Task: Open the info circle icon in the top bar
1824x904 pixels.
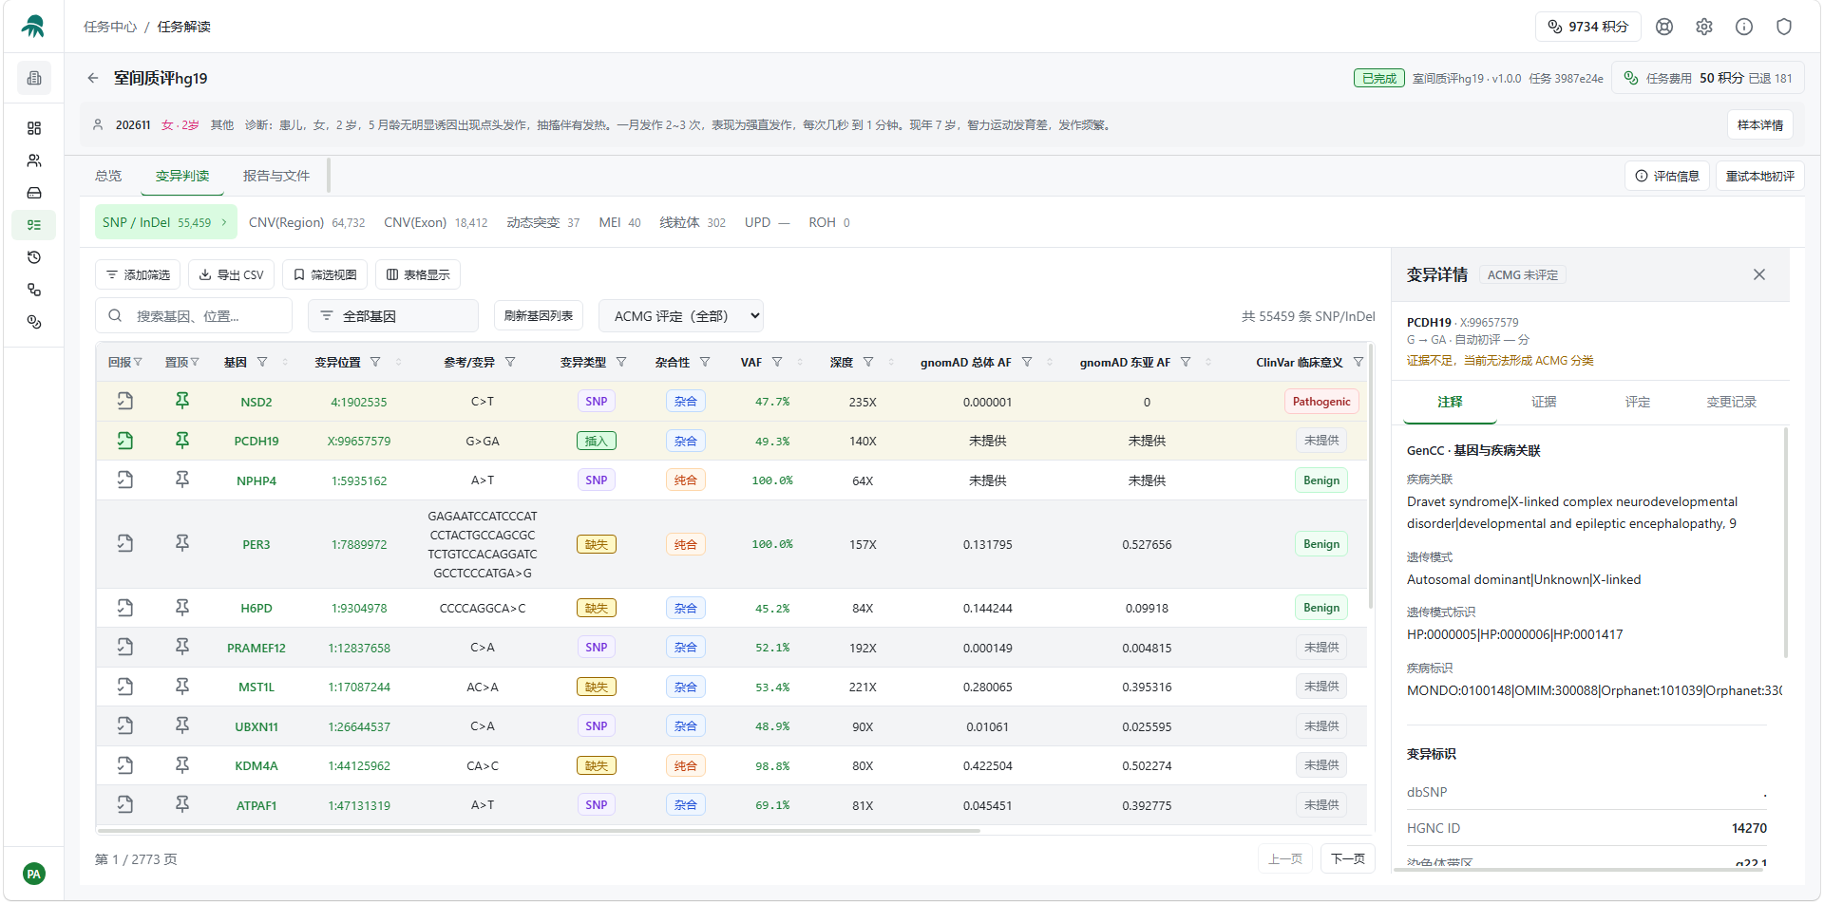Action: [x=1744, y=27]
